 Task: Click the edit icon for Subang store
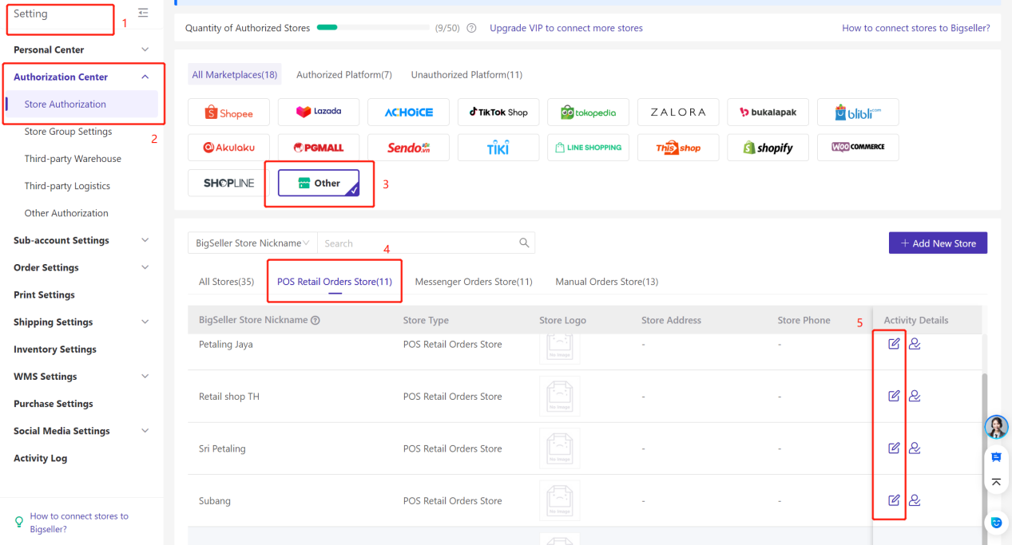(x=892, y=500)
